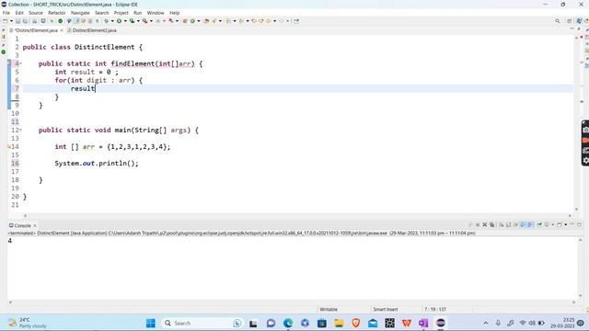Maximize the Console view panel

579,224
